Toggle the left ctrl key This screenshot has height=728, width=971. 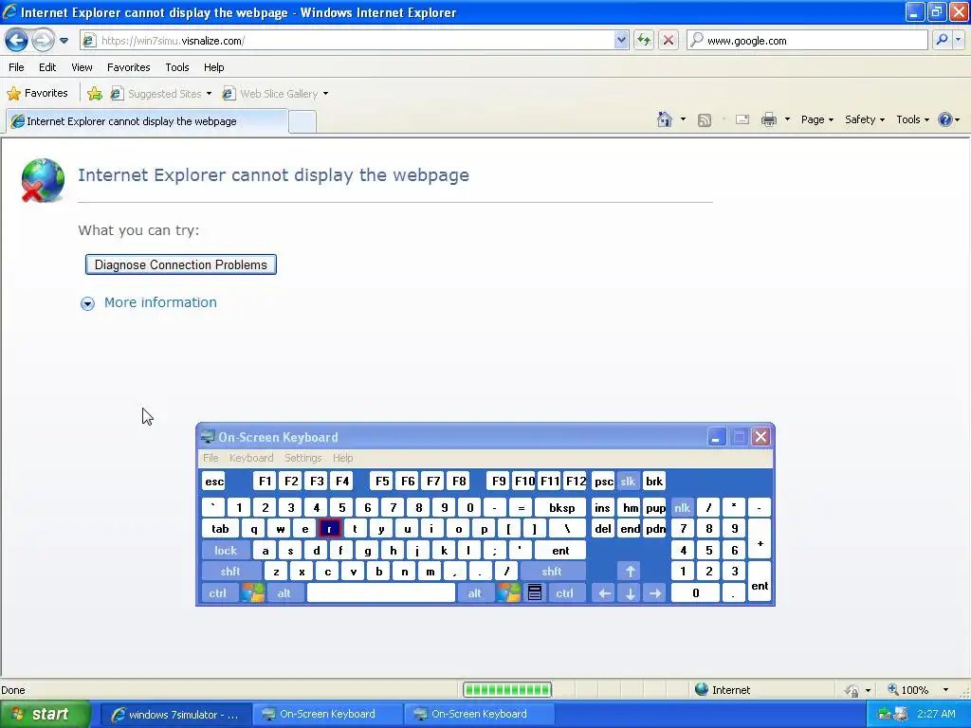217,593
